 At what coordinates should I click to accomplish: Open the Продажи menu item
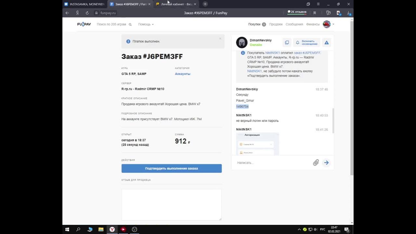click(x=276, y=24)
